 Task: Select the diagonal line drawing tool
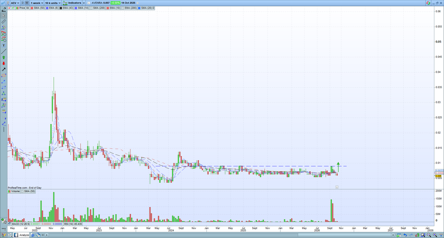pyautogui.click(x=4, y=51)
